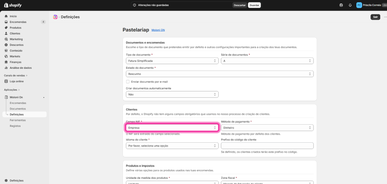Viewport: 387px width, 184px height.
Task: Click the Markets globe icon
Action: point(6,56)
